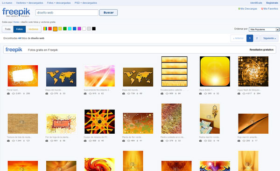The width and height of the screenshot is (280, 171).
Task: Filter by the blue color swatch
Action: [75, 29]
